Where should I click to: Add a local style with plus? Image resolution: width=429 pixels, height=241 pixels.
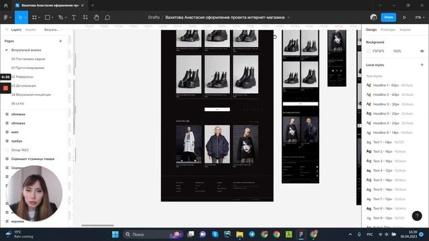[x=422, y=65]
